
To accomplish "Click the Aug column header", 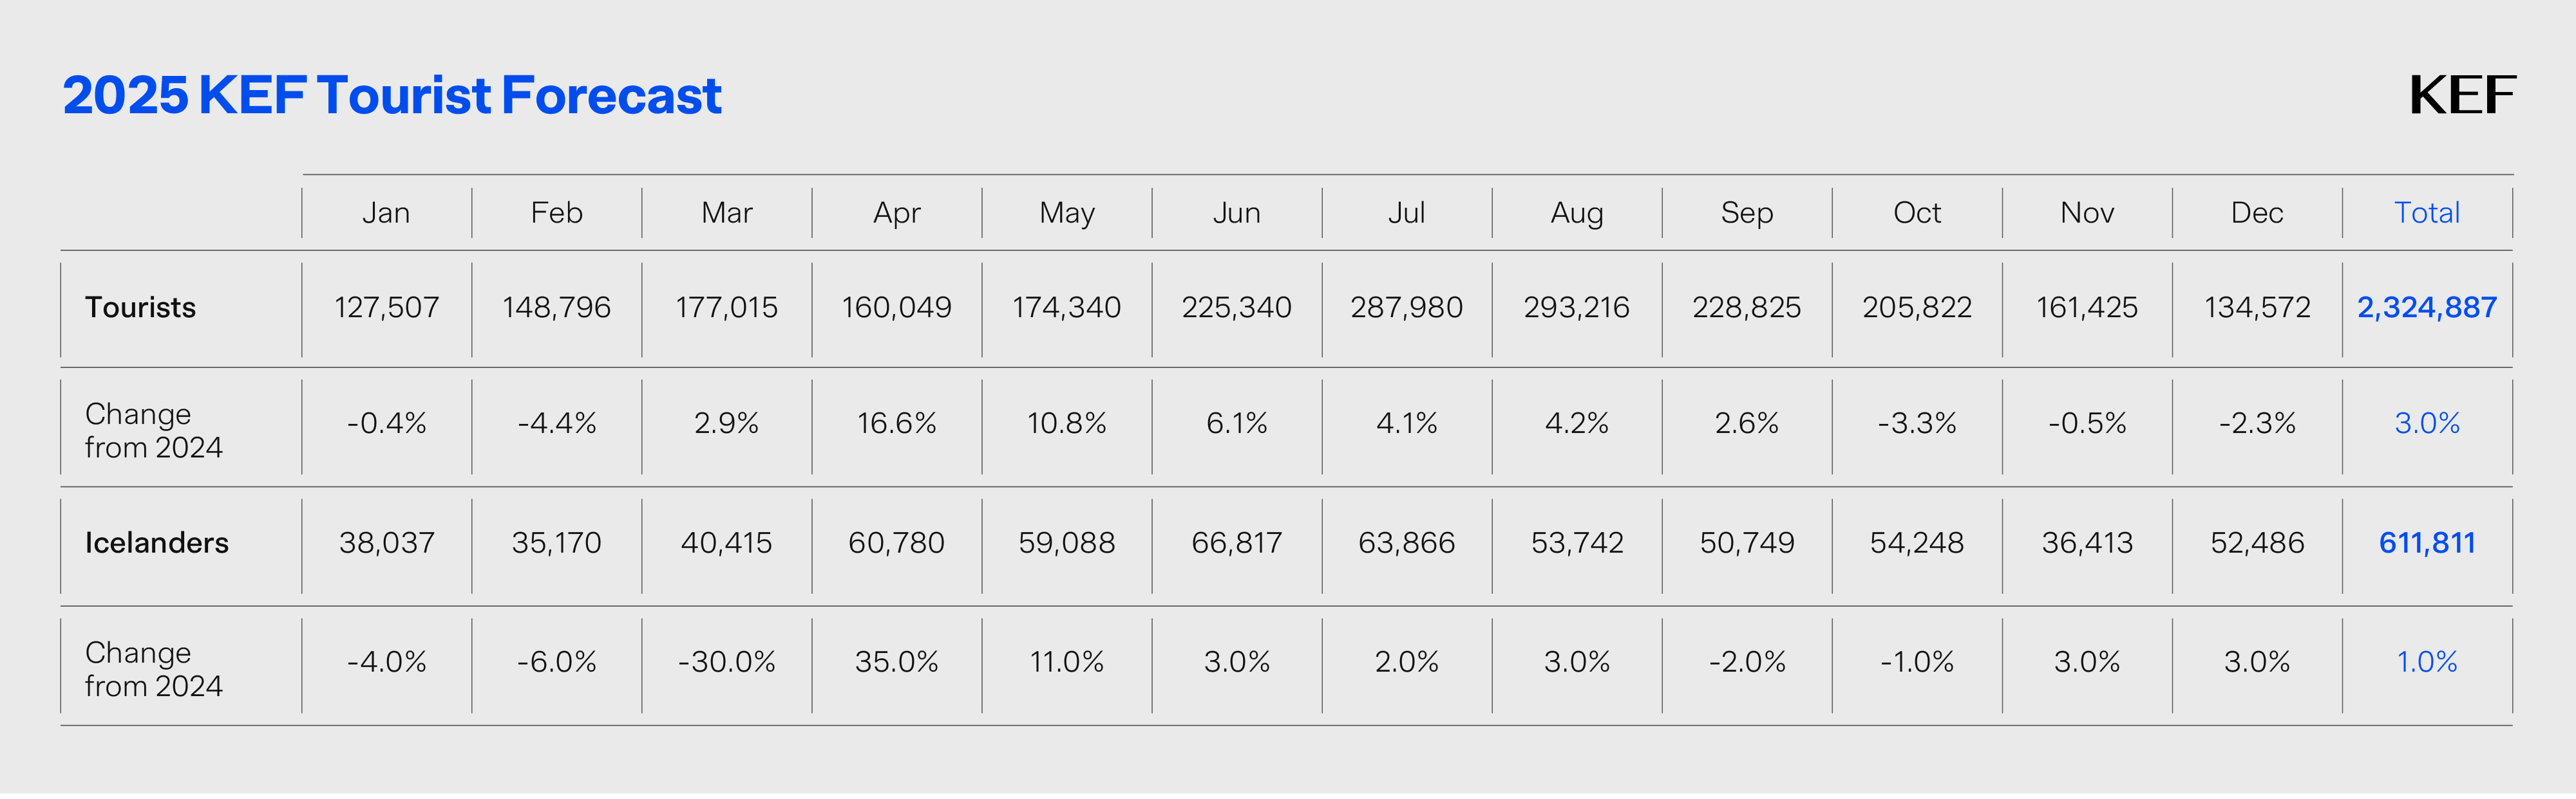I will click(1576, 213).
